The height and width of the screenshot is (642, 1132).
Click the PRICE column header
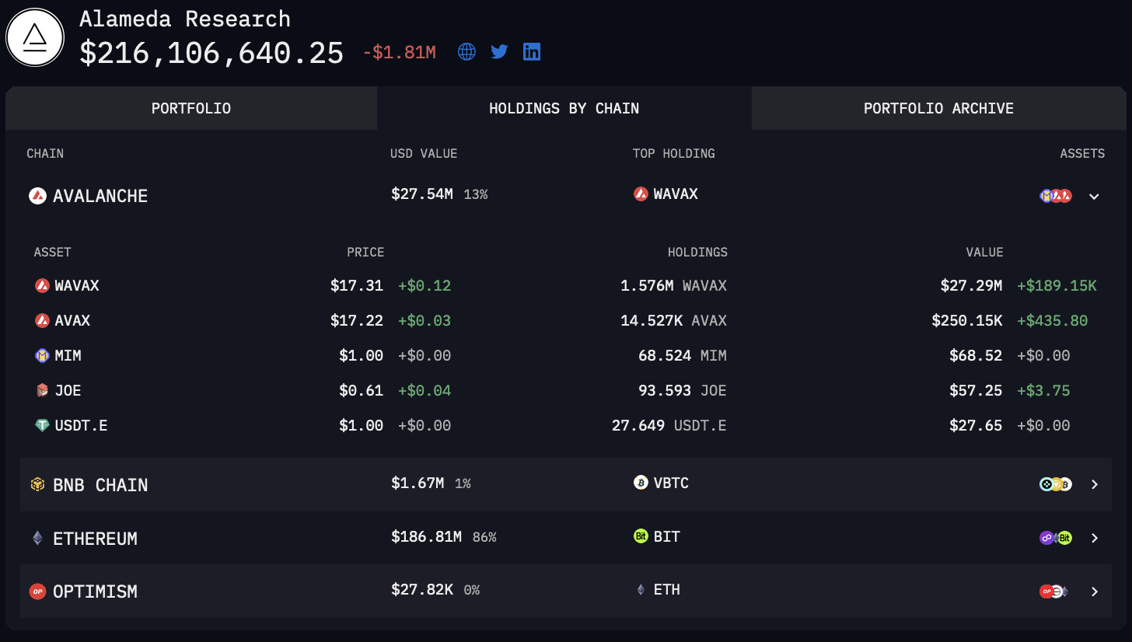(365, 252)
